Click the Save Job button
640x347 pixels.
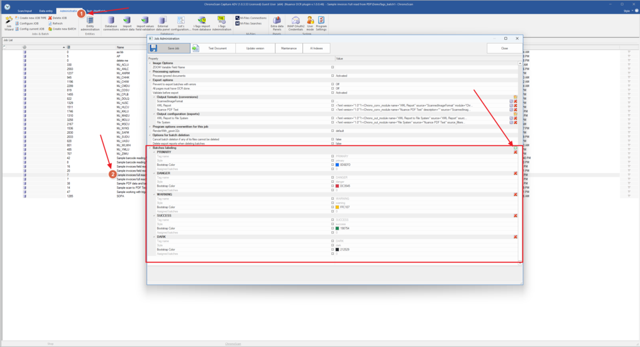(168, 48)
